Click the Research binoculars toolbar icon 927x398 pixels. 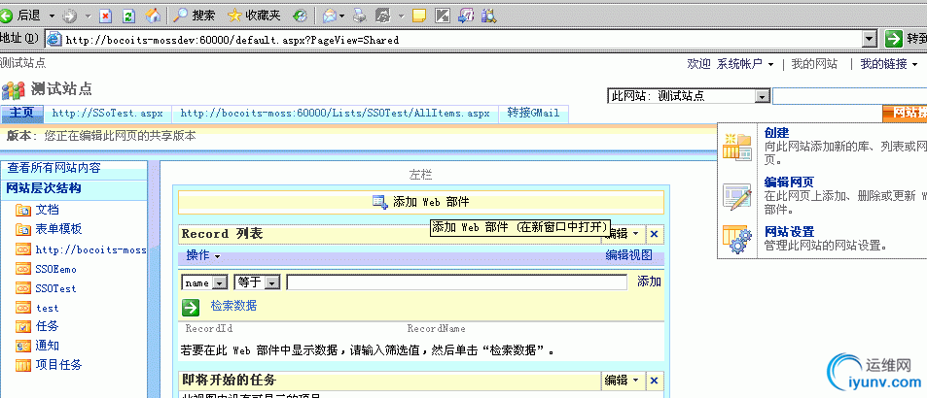tap(488, 16)
